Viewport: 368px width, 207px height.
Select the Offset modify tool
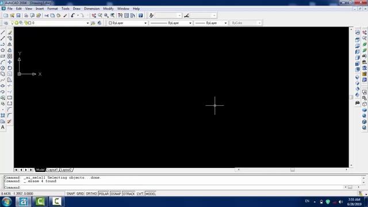click(10, 50)
